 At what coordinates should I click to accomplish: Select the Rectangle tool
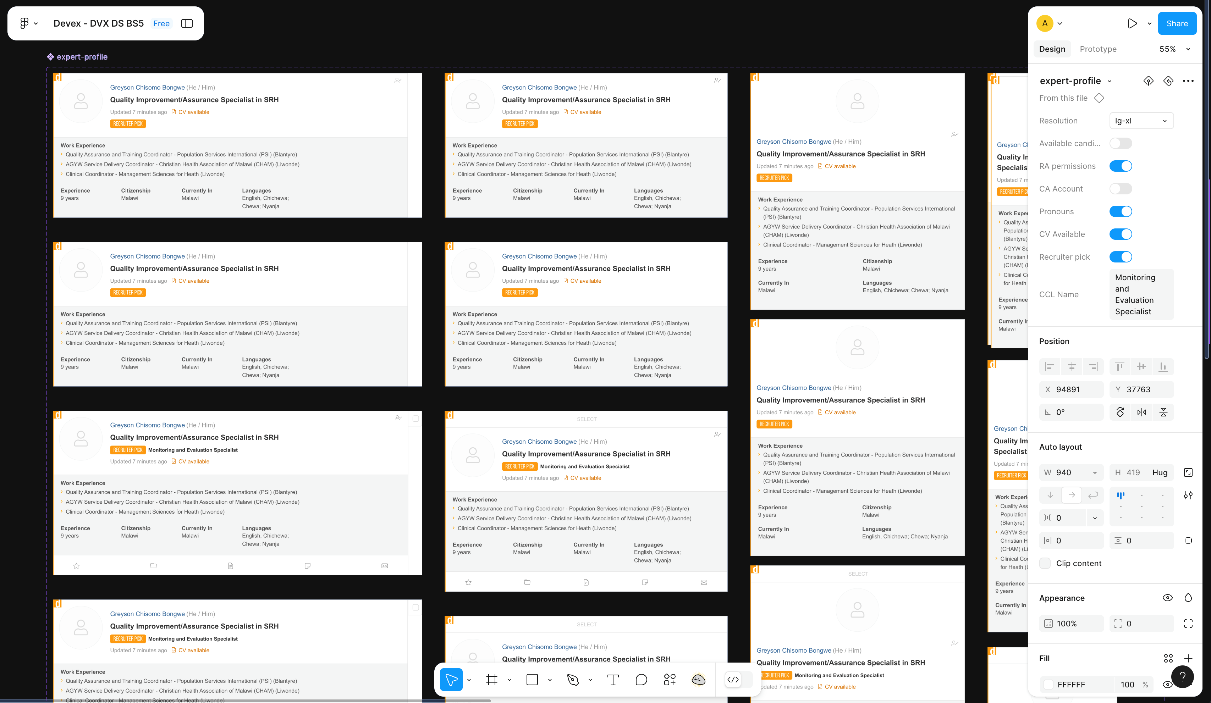533,680
